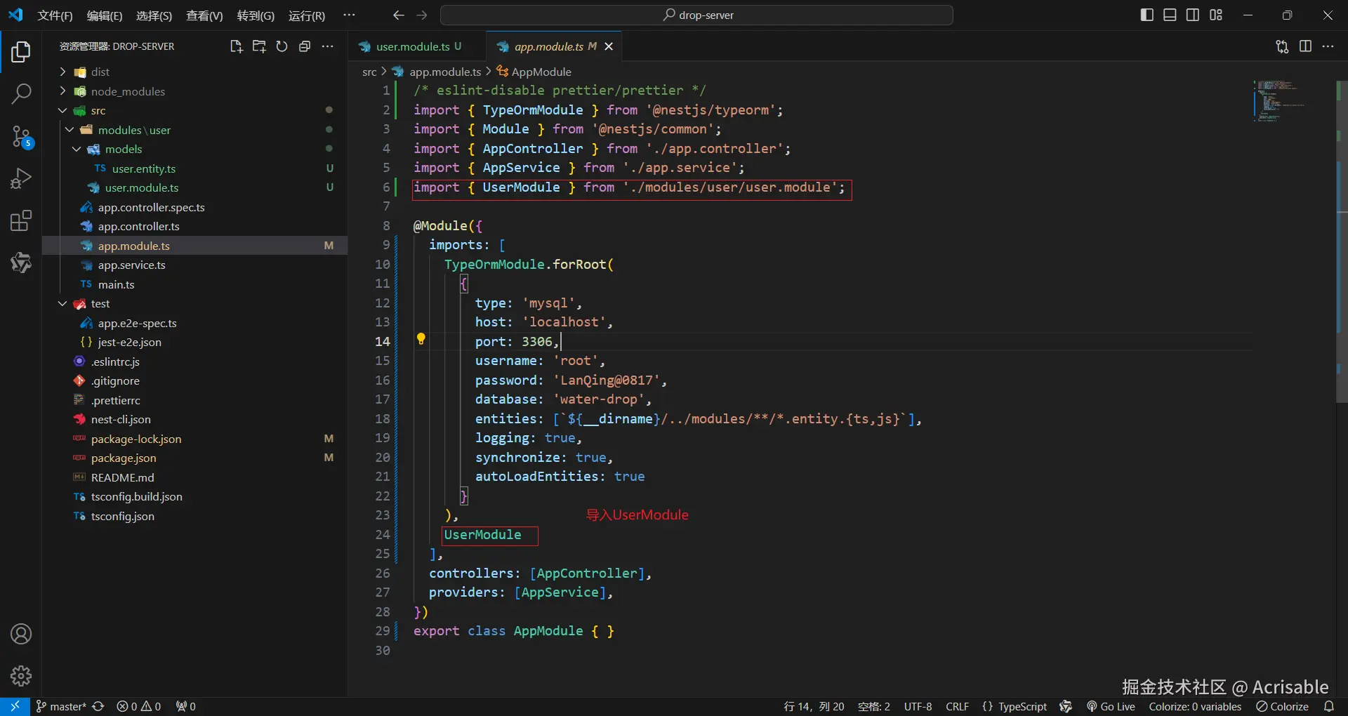Open Source Control view with 5 changes
This screenshot has width=1348, height=716.
coord(21,136)
